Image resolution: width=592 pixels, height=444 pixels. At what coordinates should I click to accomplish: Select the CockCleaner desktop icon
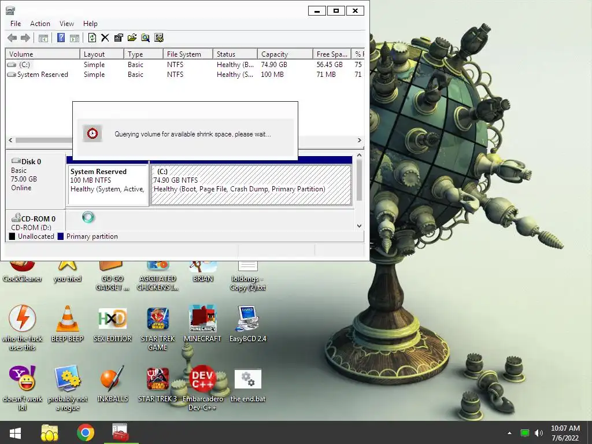point(22,272)
